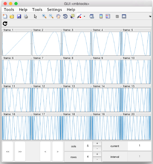
Task: Toggle the Zoom In magnifier tool
Action: click(44, 16)
